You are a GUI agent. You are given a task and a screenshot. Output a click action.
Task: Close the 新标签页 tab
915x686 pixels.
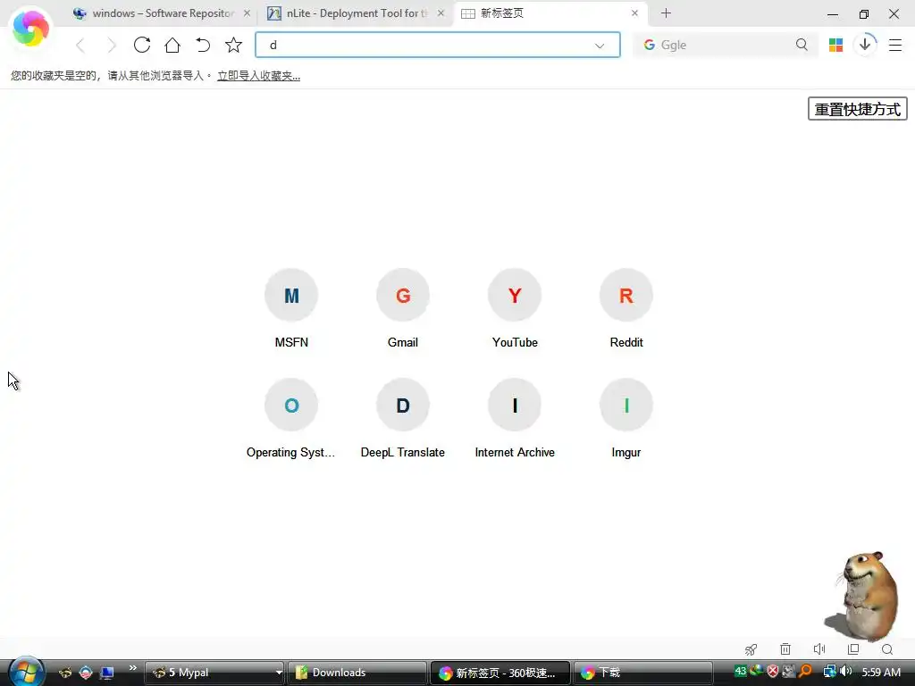(635, 13)
